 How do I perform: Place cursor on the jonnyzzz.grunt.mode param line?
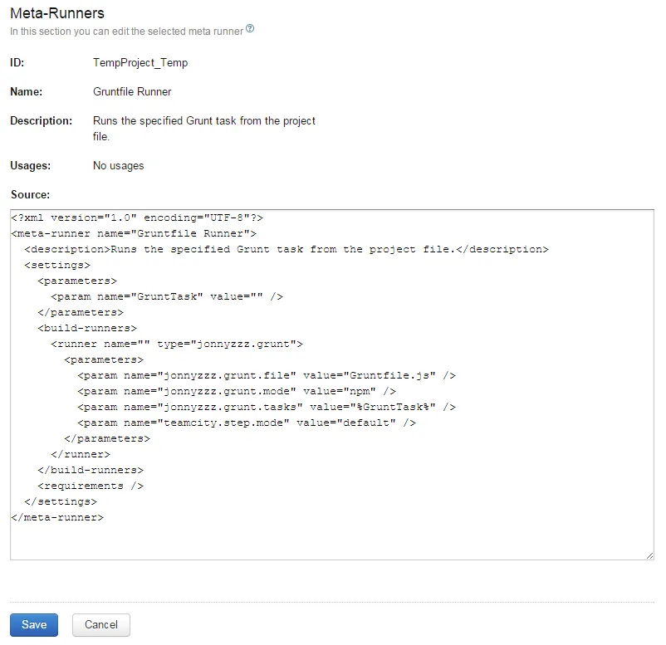coord(237,391)
